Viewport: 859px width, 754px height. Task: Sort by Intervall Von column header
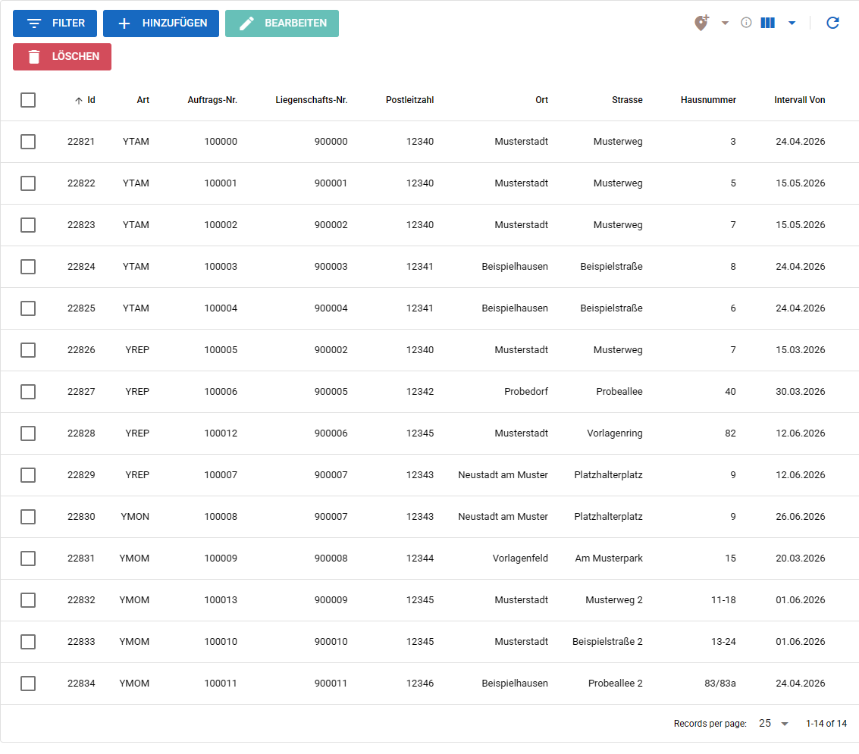coord(799,100)
